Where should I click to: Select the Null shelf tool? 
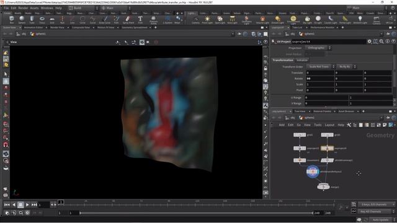[62, 19]
